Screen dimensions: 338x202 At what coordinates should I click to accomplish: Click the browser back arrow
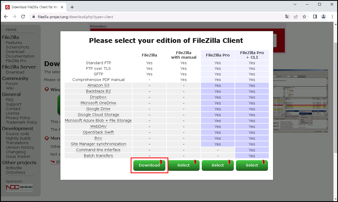[x=6, y=17]
